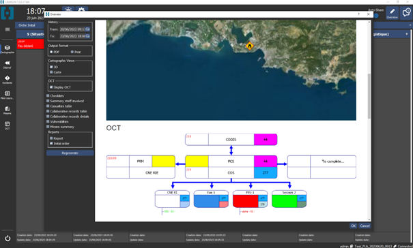Open the Cartographie sidebar icon
The image size is (413, 248).
point(7,49)
